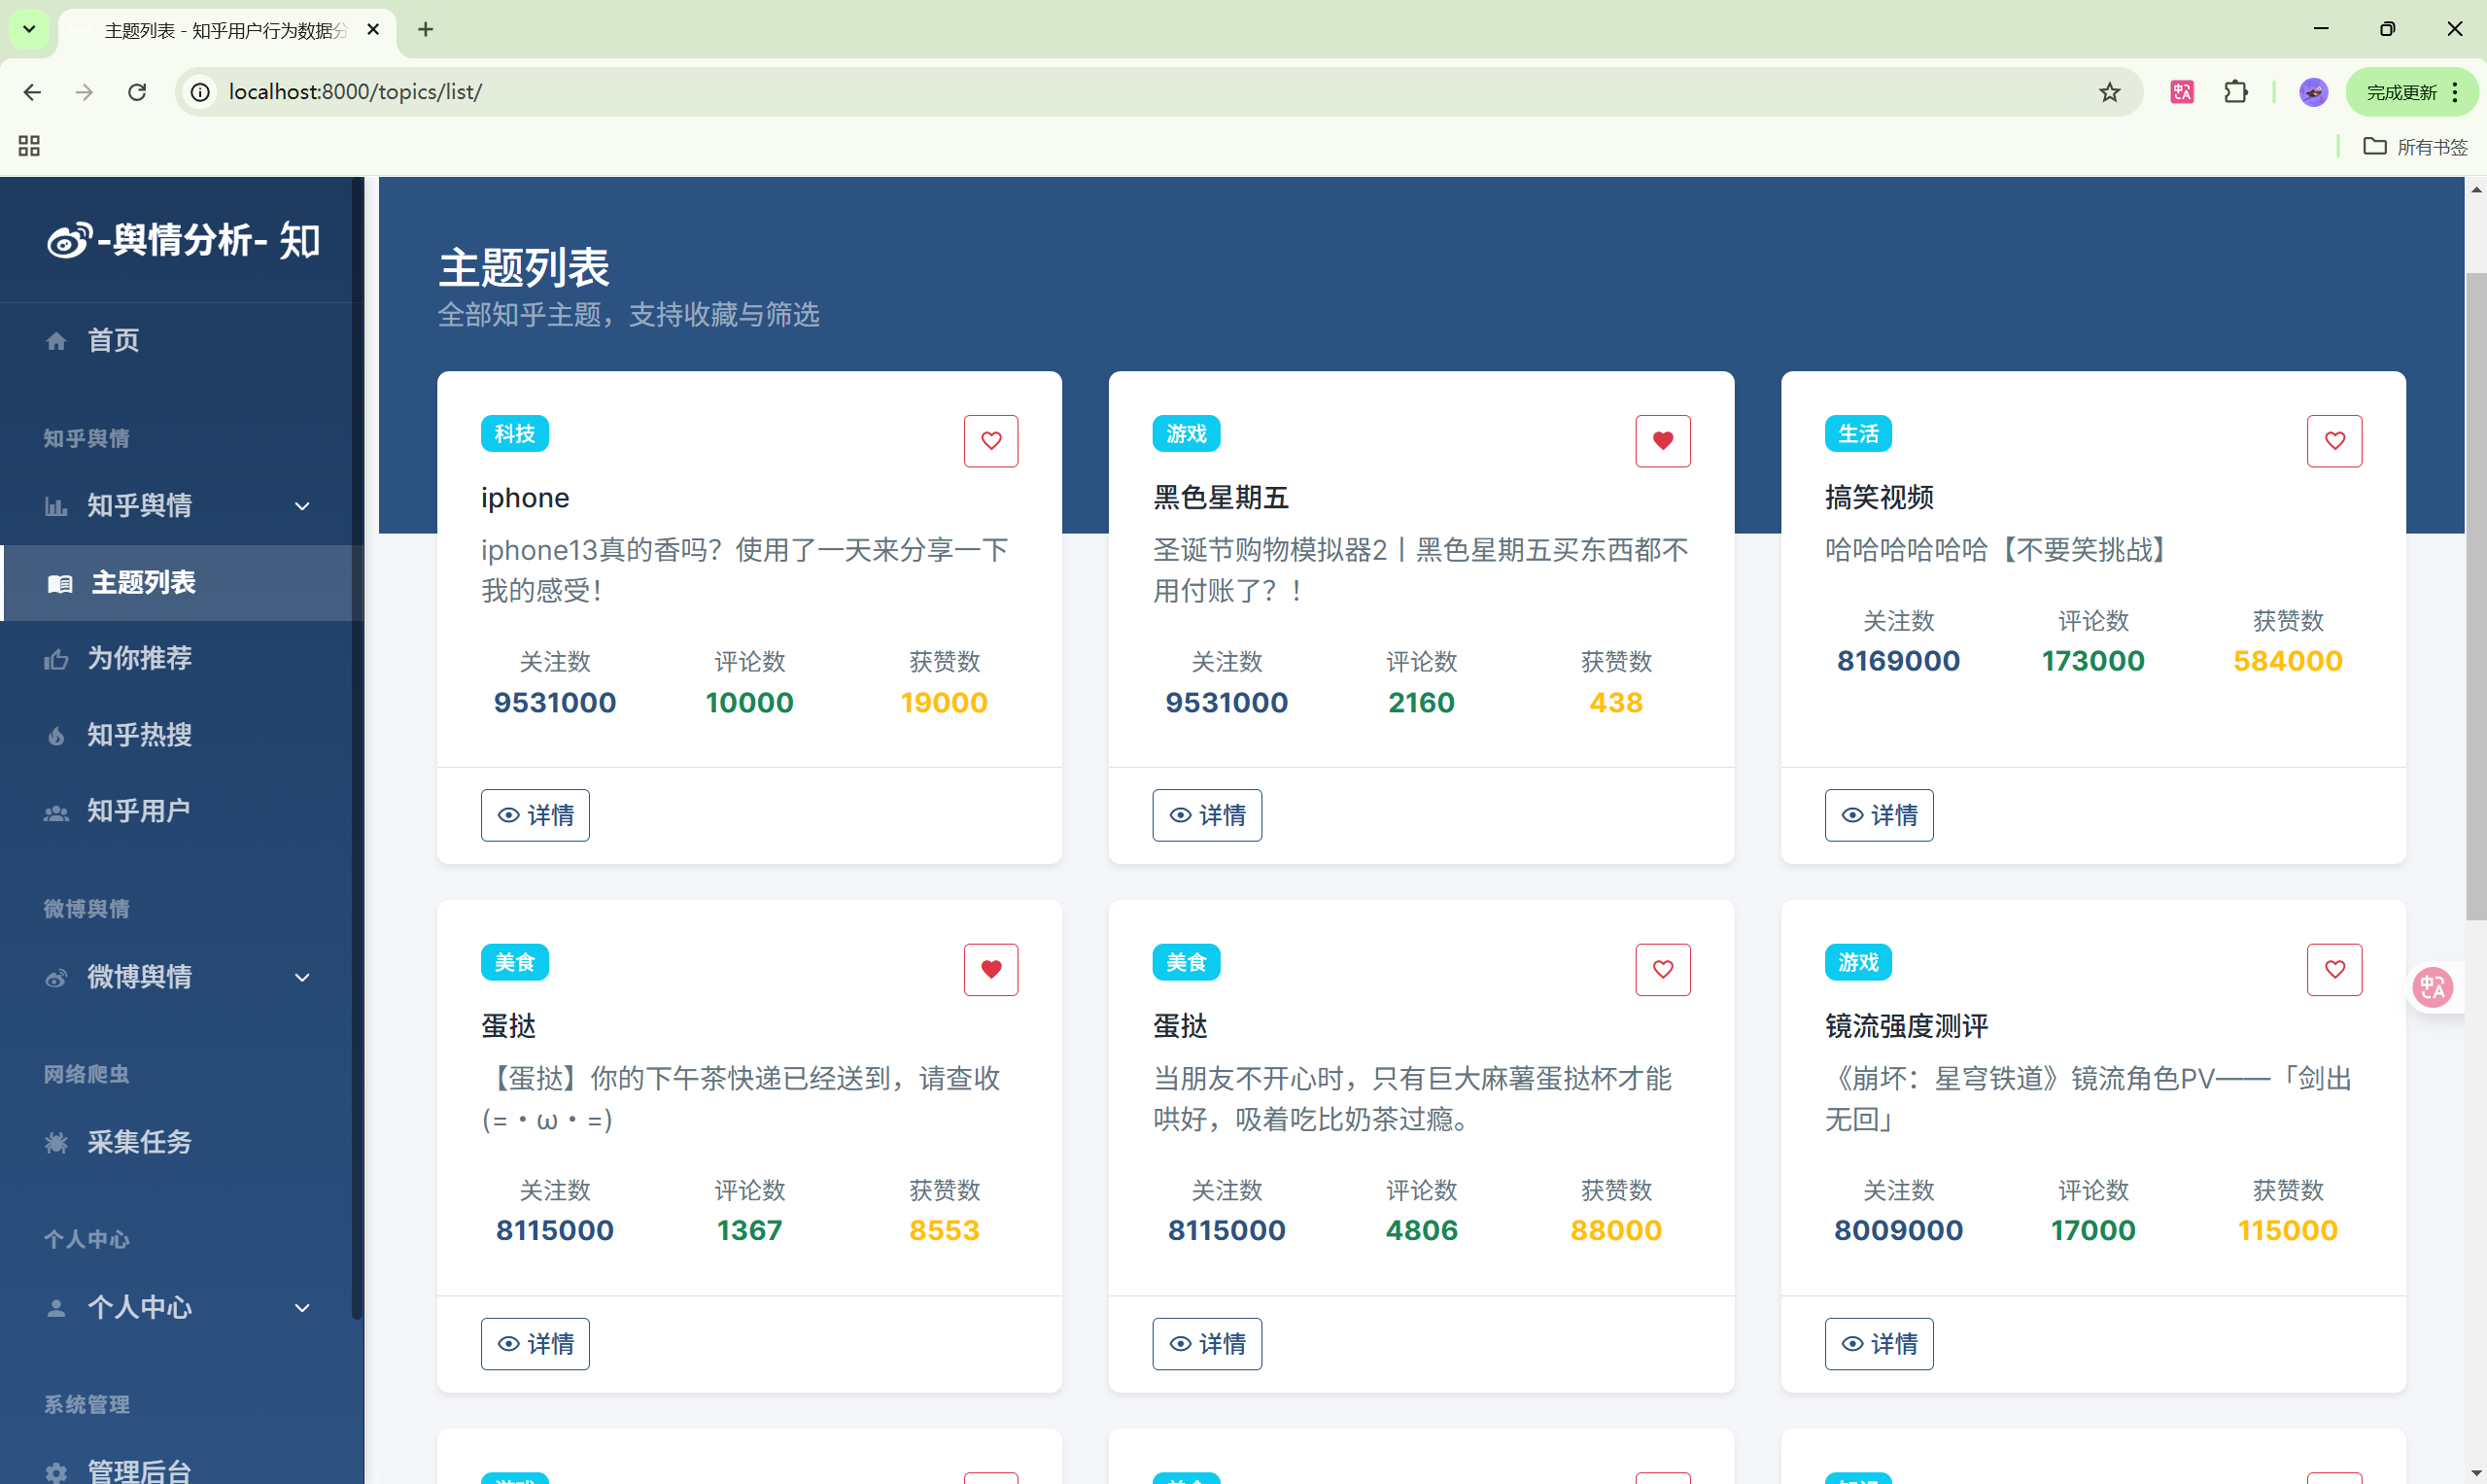2487x1484 pixels.
Task: Open 详情 for 镜流强度测评 topic
Action: (1878, 1344)
